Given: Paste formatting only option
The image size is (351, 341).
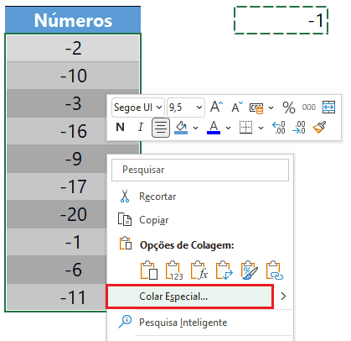Looking at the screenshot, I should pos(250,270).
